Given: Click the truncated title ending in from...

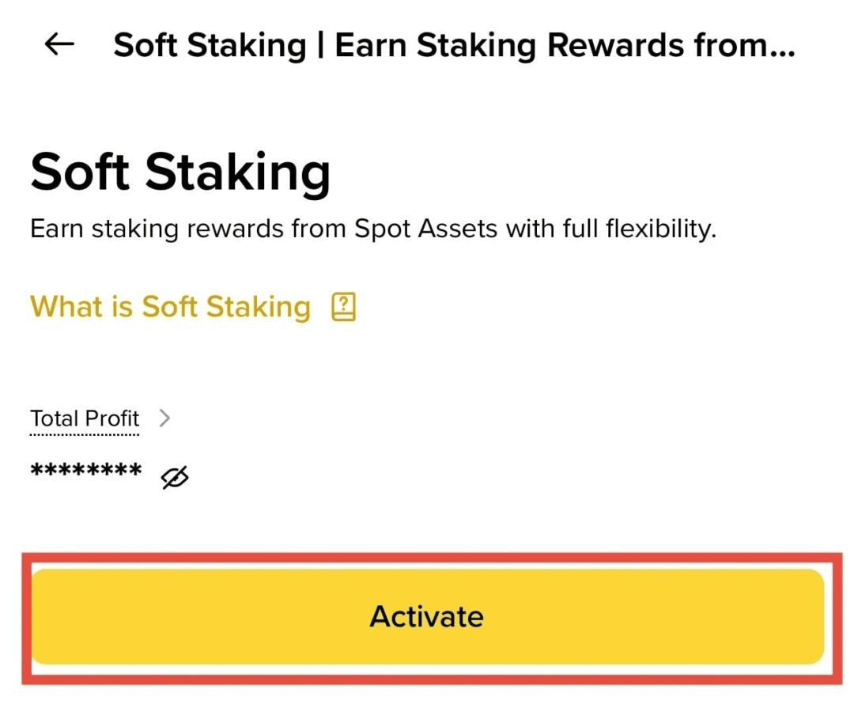Looking at the screenshot, I should pos(454,45).
